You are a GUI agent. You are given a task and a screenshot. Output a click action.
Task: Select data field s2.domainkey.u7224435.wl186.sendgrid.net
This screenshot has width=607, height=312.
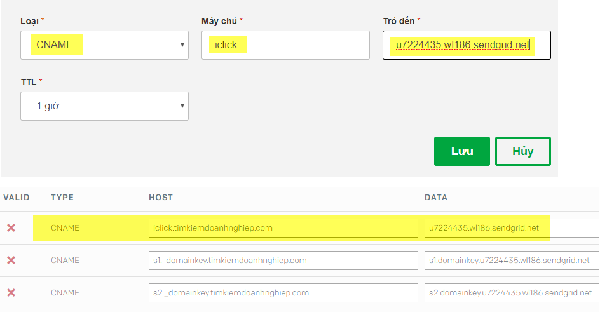tap(512, 293)
